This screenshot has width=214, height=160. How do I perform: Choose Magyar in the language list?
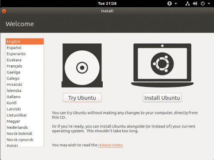[25, 121]
